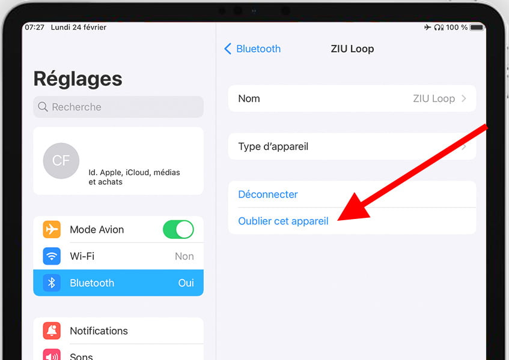Screen dimensions: 509x360
Task: Select Bluetooth in the sidebar
Action: point(118,283)
